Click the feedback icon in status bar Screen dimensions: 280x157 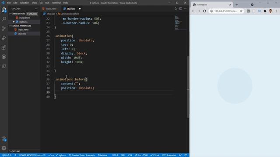pos(180,155)
